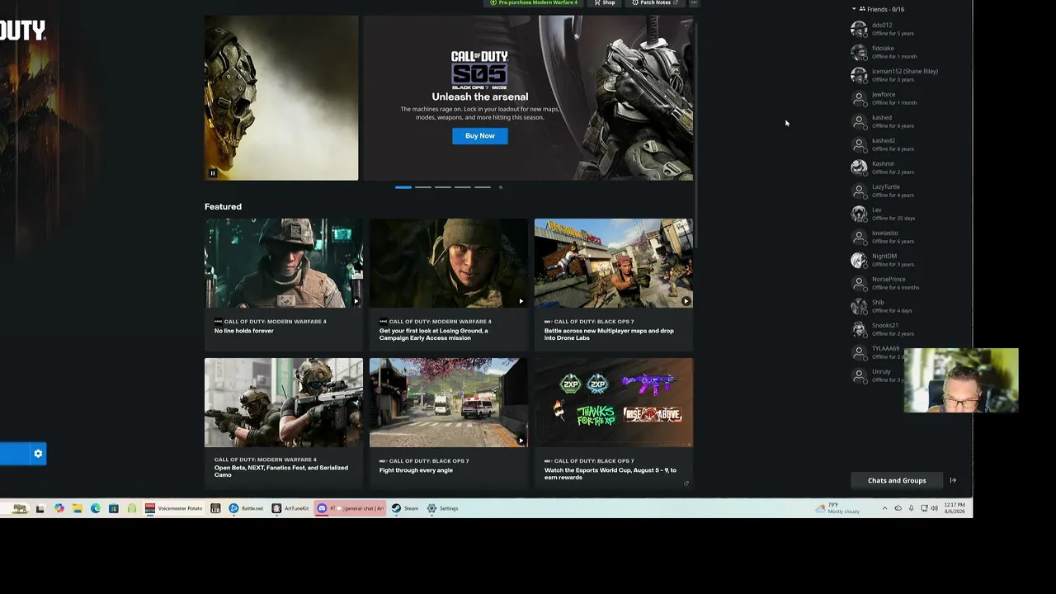The height and width of the screenshot is (594, 1056).
Task: Jump to the fourth carousel page indicator
Action: 462,187
